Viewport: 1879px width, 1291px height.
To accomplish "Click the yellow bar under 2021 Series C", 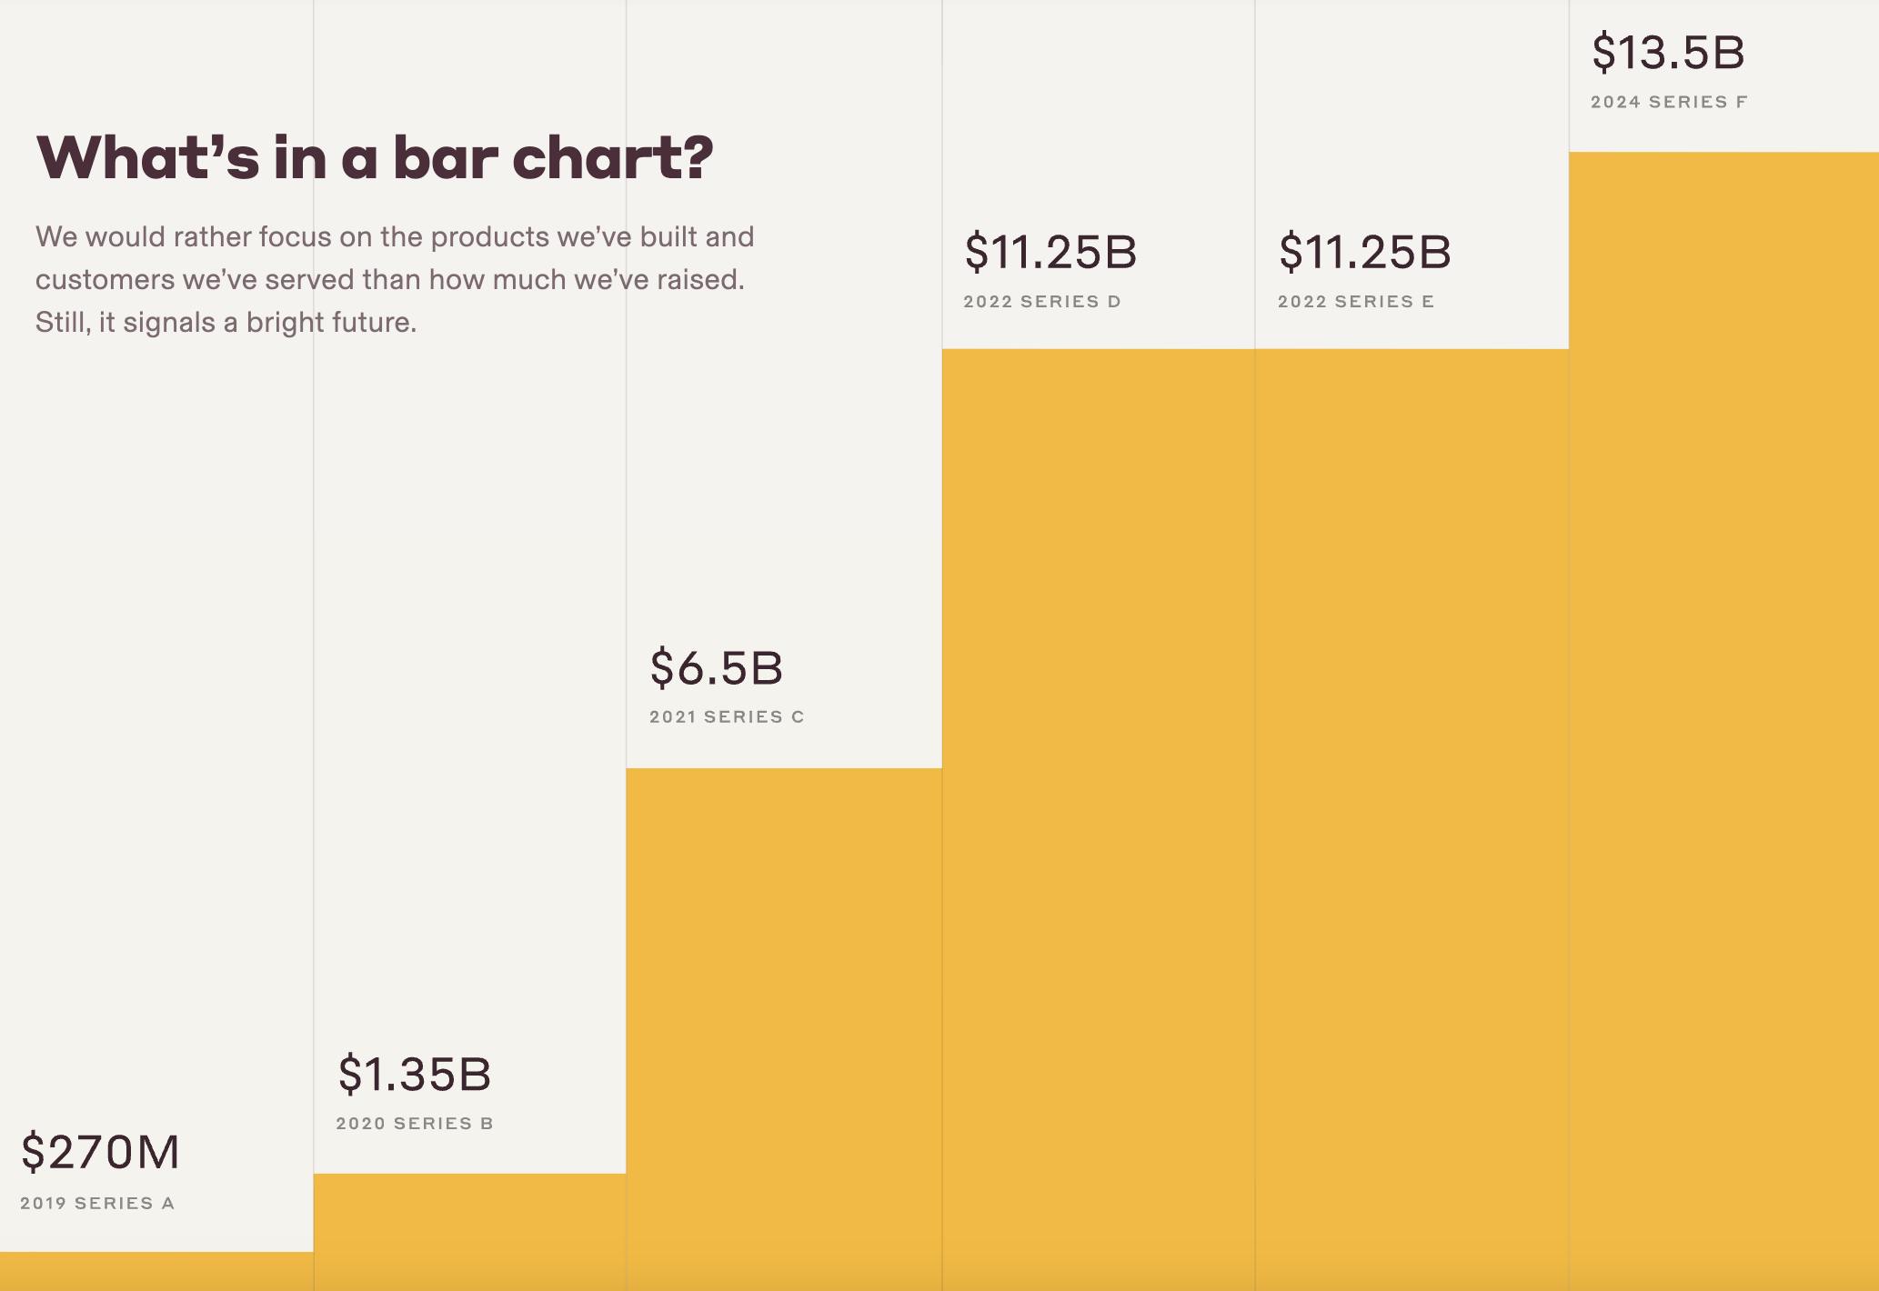I will (783, 1027).
